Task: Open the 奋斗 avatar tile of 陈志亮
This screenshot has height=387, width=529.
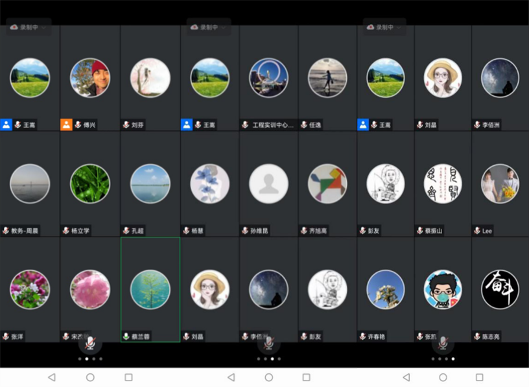Action: click(500, 289)
